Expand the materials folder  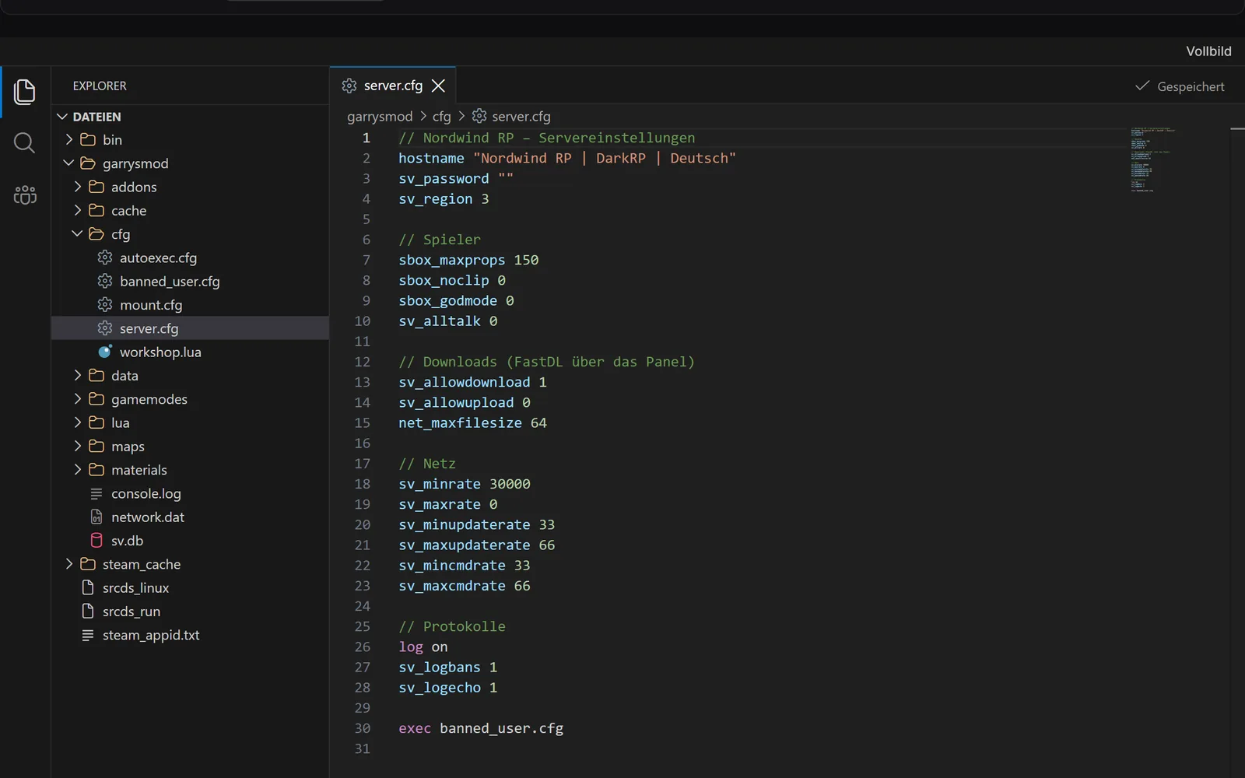[190, 470]
